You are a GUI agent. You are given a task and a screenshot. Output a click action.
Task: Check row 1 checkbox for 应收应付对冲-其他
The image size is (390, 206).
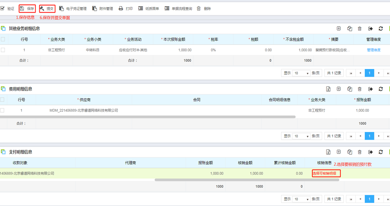coord(3,50)
